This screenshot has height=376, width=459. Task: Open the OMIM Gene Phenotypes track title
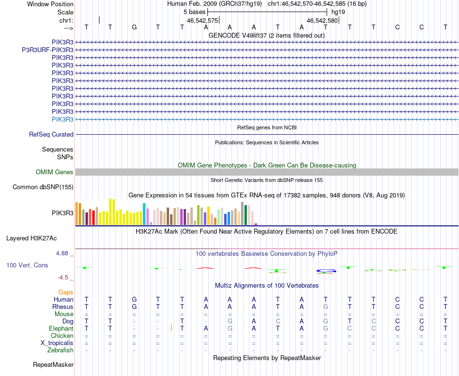point(267,165)
